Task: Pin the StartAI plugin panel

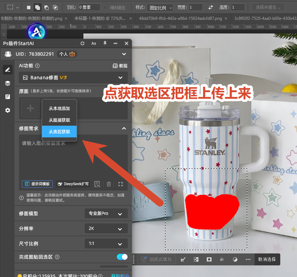Action: pos(105,43)
